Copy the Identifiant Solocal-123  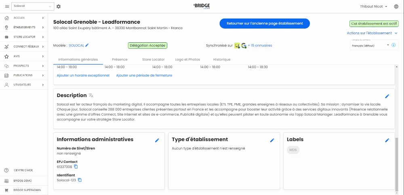pos(80,180)
